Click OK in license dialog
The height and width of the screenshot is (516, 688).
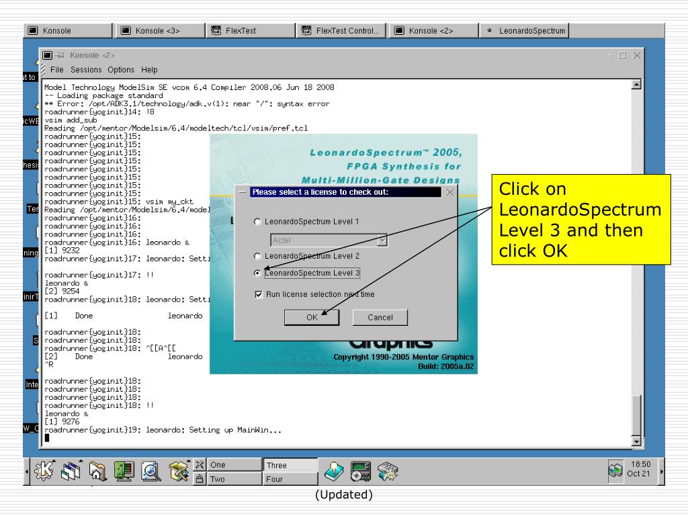[x=312, y=318]
